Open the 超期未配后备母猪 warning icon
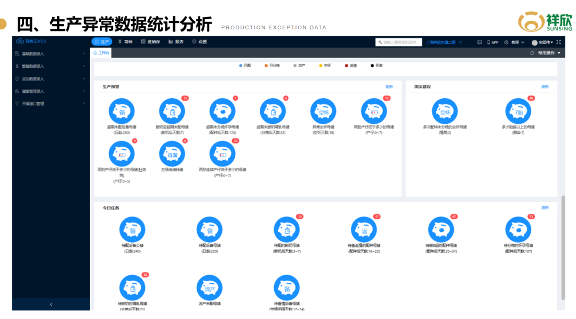 [x=122, y=111]
